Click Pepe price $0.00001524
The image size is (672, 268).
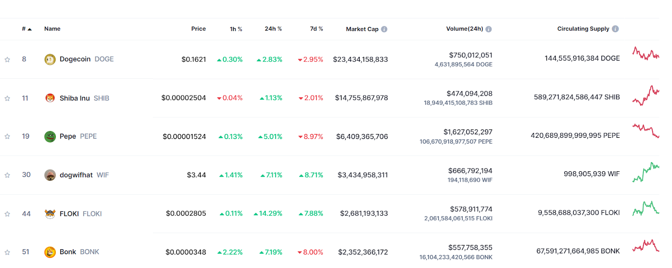(x=184, y=137)
